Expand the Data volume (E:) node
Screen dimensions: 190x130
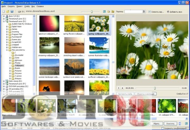(4, 81)
